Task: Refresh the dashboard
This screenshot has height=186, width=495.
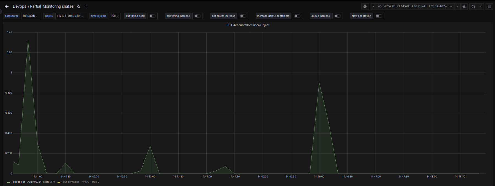Action: 473,7
